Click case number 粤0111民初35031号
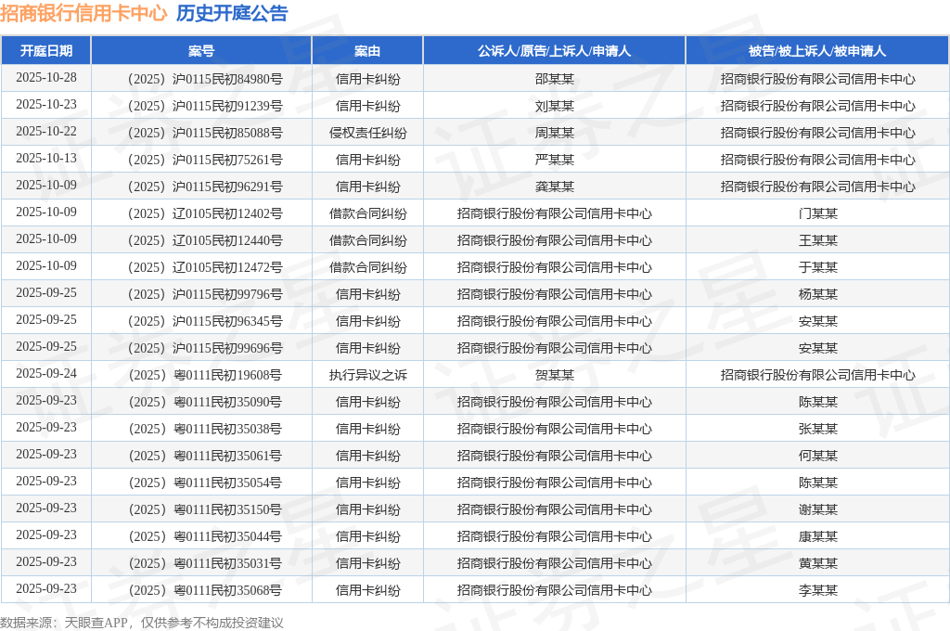Screen dimensions: 950x631 (x=205, y=563)
